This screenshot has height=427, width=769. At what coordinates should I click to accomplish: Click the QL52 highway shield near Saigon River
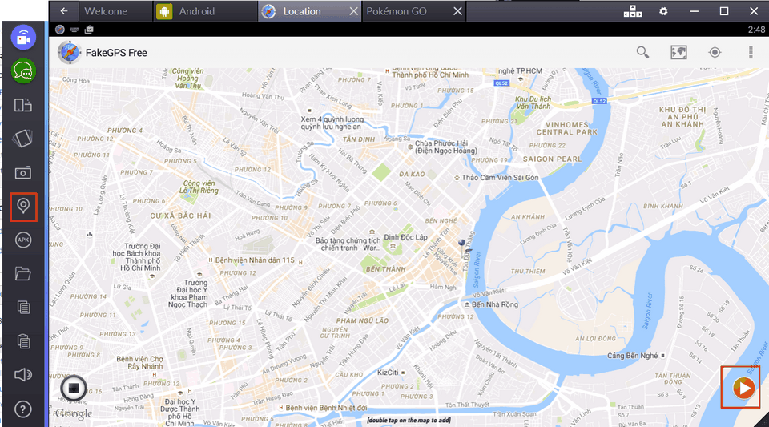[599, 101]
